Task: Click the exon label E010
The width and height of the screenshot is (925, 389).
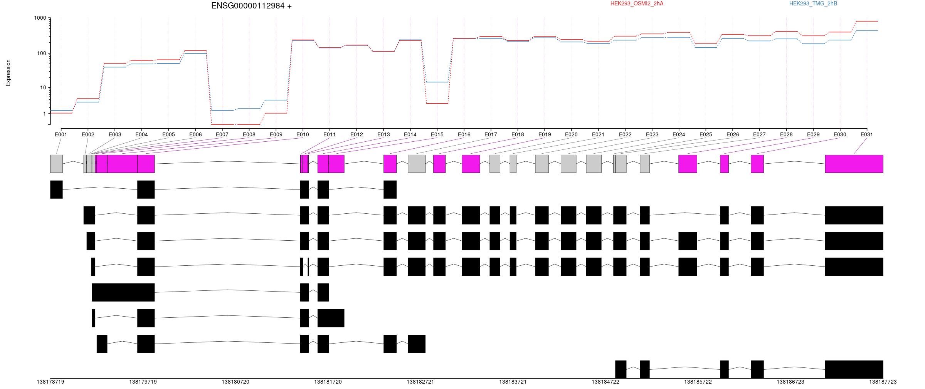Action: [303, 134]
